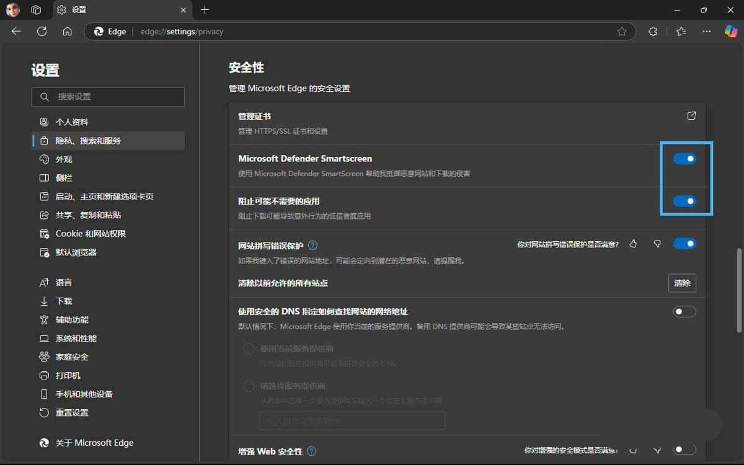
Task: Open the tab actions menu icon
Action: click(36, 10)
